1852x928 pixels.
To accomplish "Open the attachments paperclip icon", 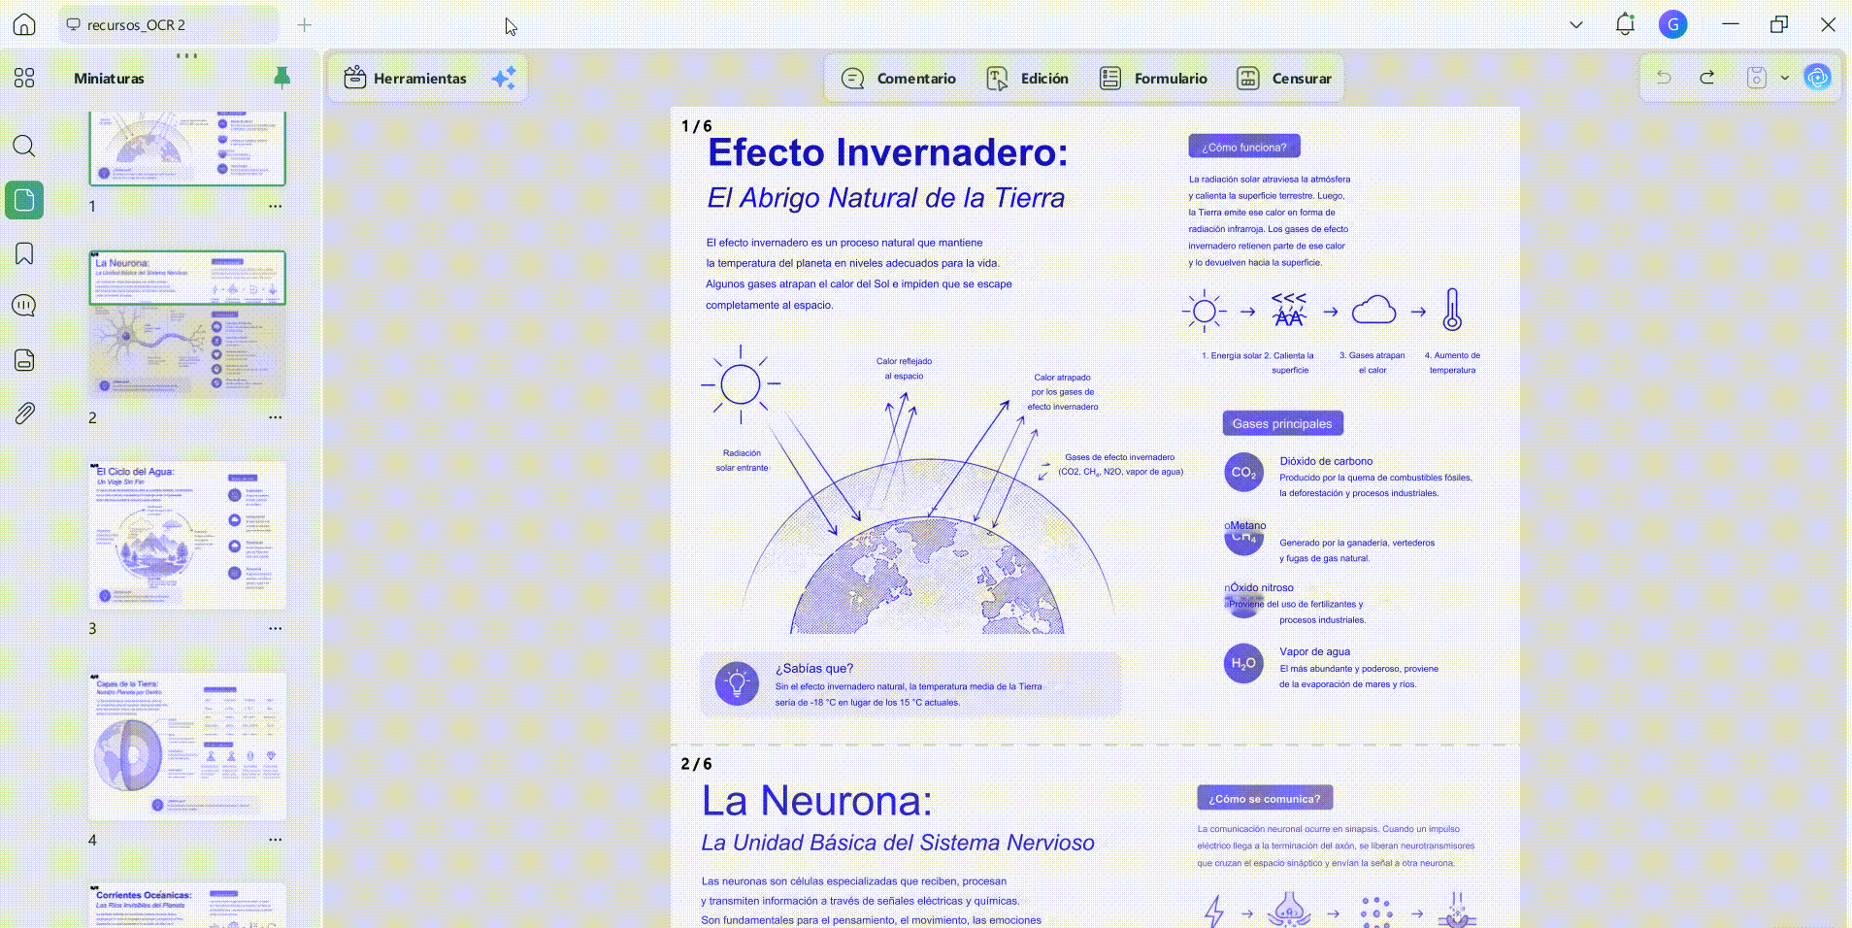I will click(24, 414).
